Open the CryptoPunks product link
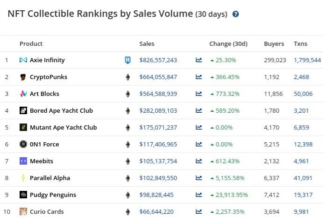Screen dimensions: 323x218 [x=48, y=77]
